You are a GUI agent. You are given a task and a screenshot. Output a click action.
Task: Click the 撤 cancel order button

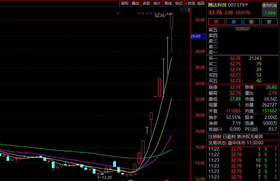pyautogui.click(x=251, y=22)
